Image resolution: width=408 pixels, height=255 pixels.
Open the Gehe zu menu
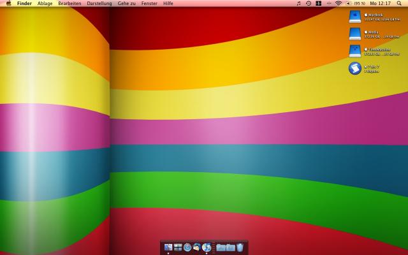coord(127,3)
